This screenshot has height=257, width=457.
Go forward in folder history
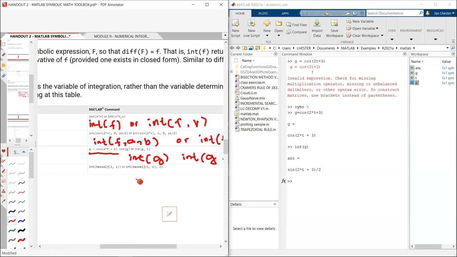[237, 48]
